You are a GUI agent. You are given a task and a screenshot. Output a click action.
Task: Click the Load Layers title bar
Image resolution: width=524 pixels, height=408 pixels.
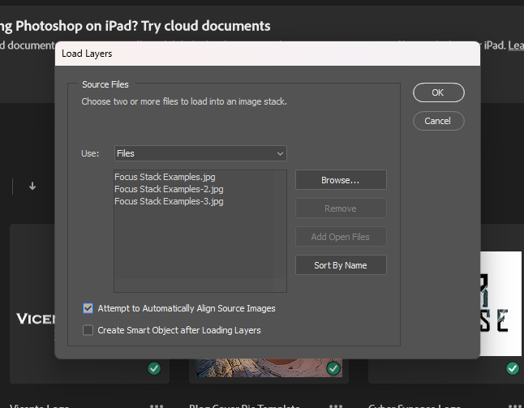click(x=268, y=54)
